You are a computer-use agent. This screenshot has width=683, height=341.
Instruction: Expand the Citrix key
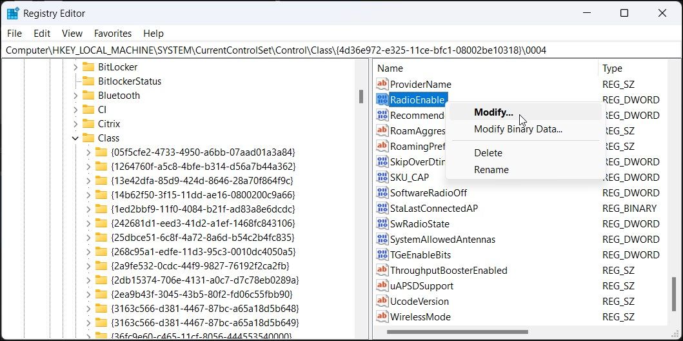[x=75, y=124]
